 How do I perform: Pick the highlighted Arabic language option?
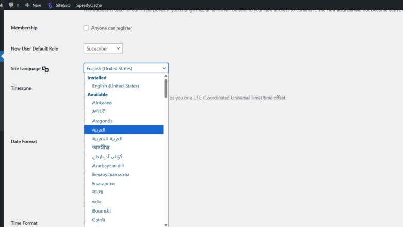pos(124,129)
